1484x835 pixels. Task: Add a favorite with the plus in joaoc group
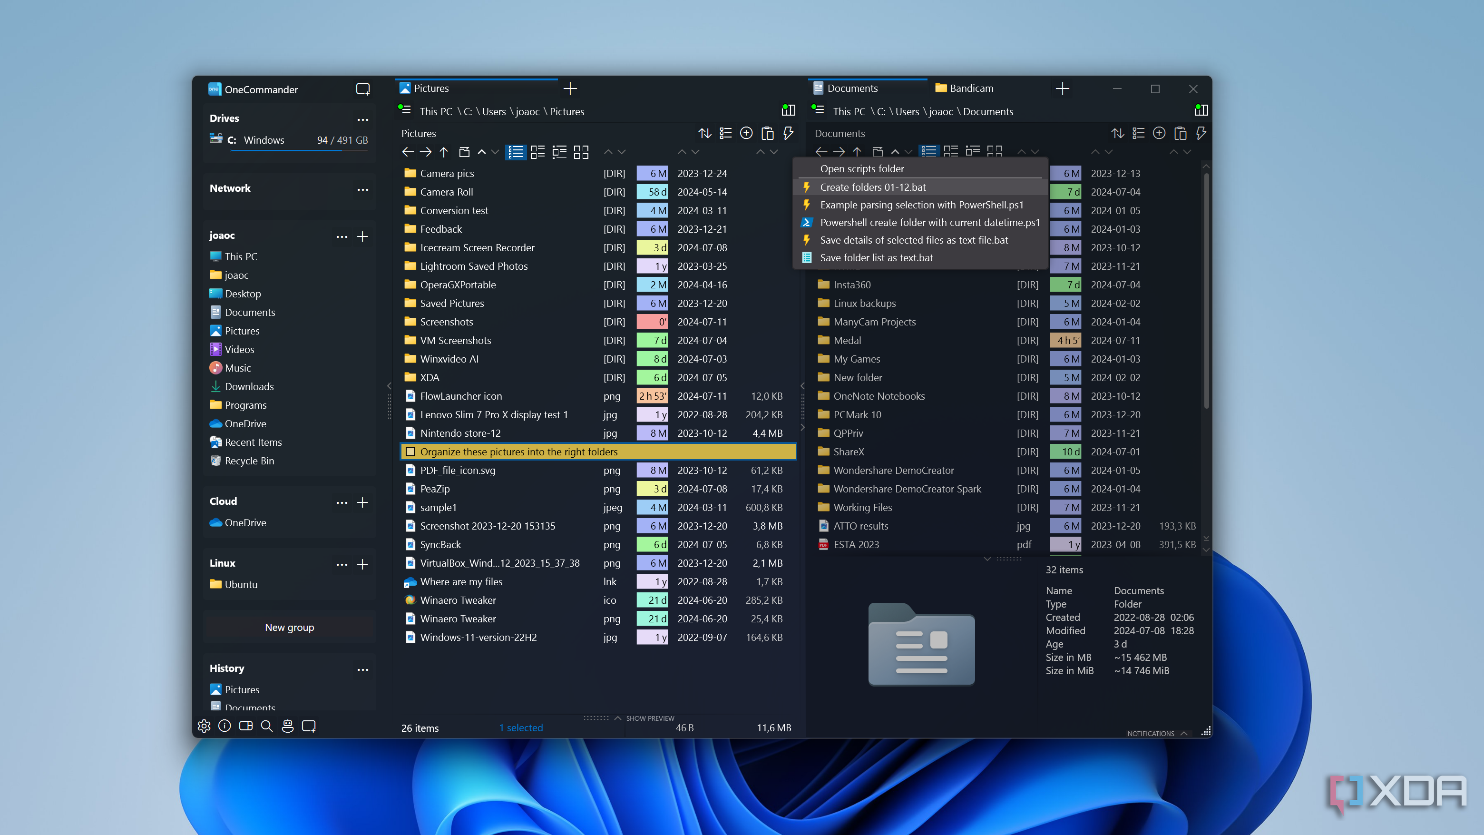[362, 236]
